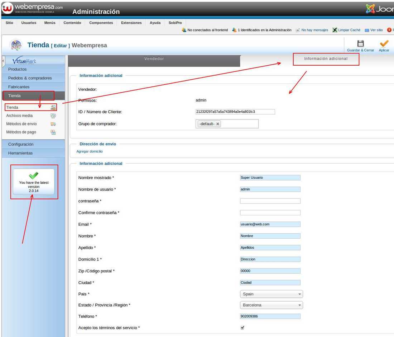
Task: Click the Métodos de pago icon
Action: [x=53, y=132]
